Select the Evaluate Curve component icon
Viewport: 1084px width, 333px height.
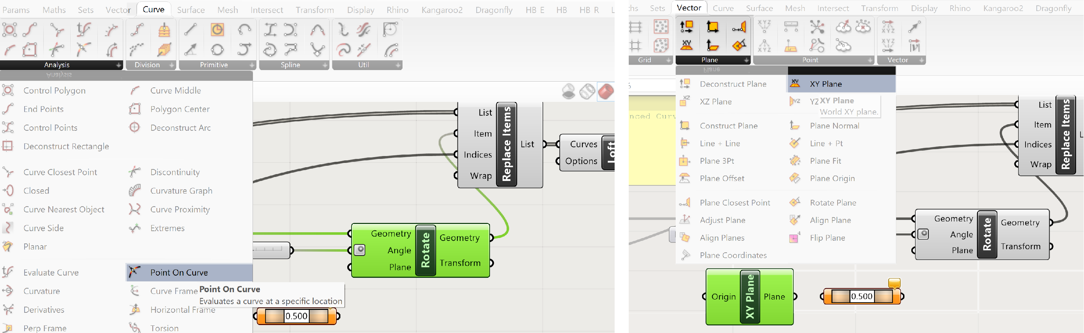(x=8, y=272)
